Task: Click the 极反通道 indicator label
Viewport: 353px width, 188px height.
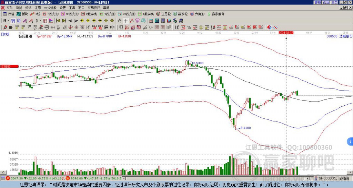Action: point(25,36)
